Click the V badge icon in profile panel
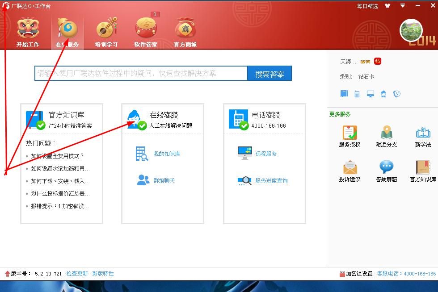Image resolution: width=438 pixels, height=292 pixels. (397, 94)
